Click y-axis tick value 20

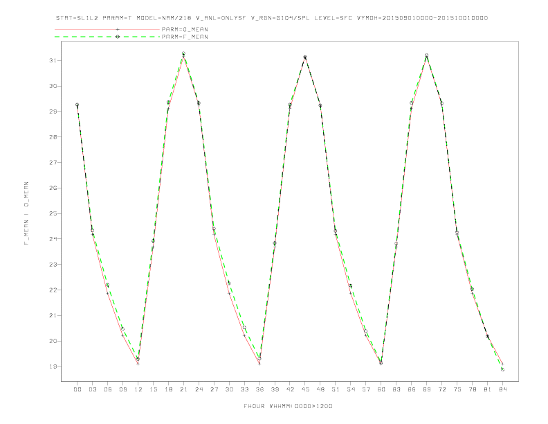53,341
